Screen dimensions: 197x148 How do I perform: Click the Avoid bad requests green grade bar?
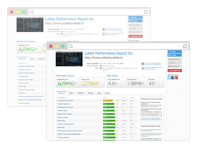[109, 138]
